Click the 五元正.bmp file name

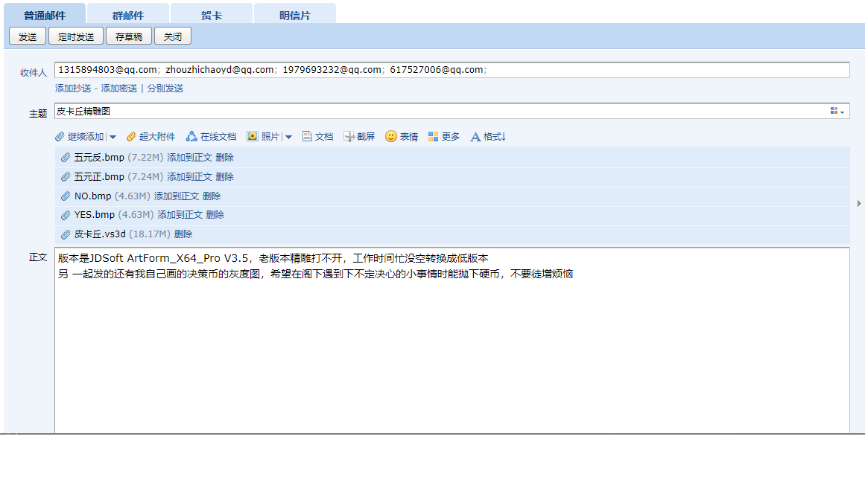pos(99,177)
